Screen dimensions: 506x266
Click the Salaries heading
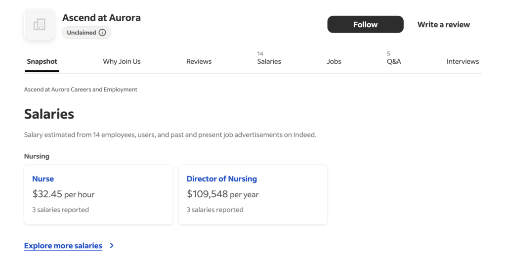point(49,114)
